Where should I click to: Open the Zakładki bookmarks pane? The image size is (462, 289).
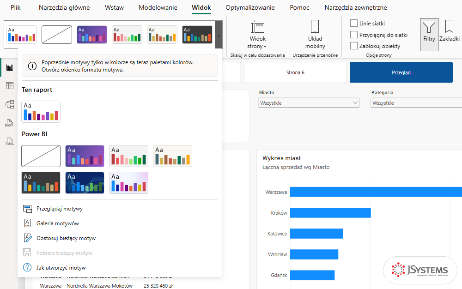click(450, 30)
